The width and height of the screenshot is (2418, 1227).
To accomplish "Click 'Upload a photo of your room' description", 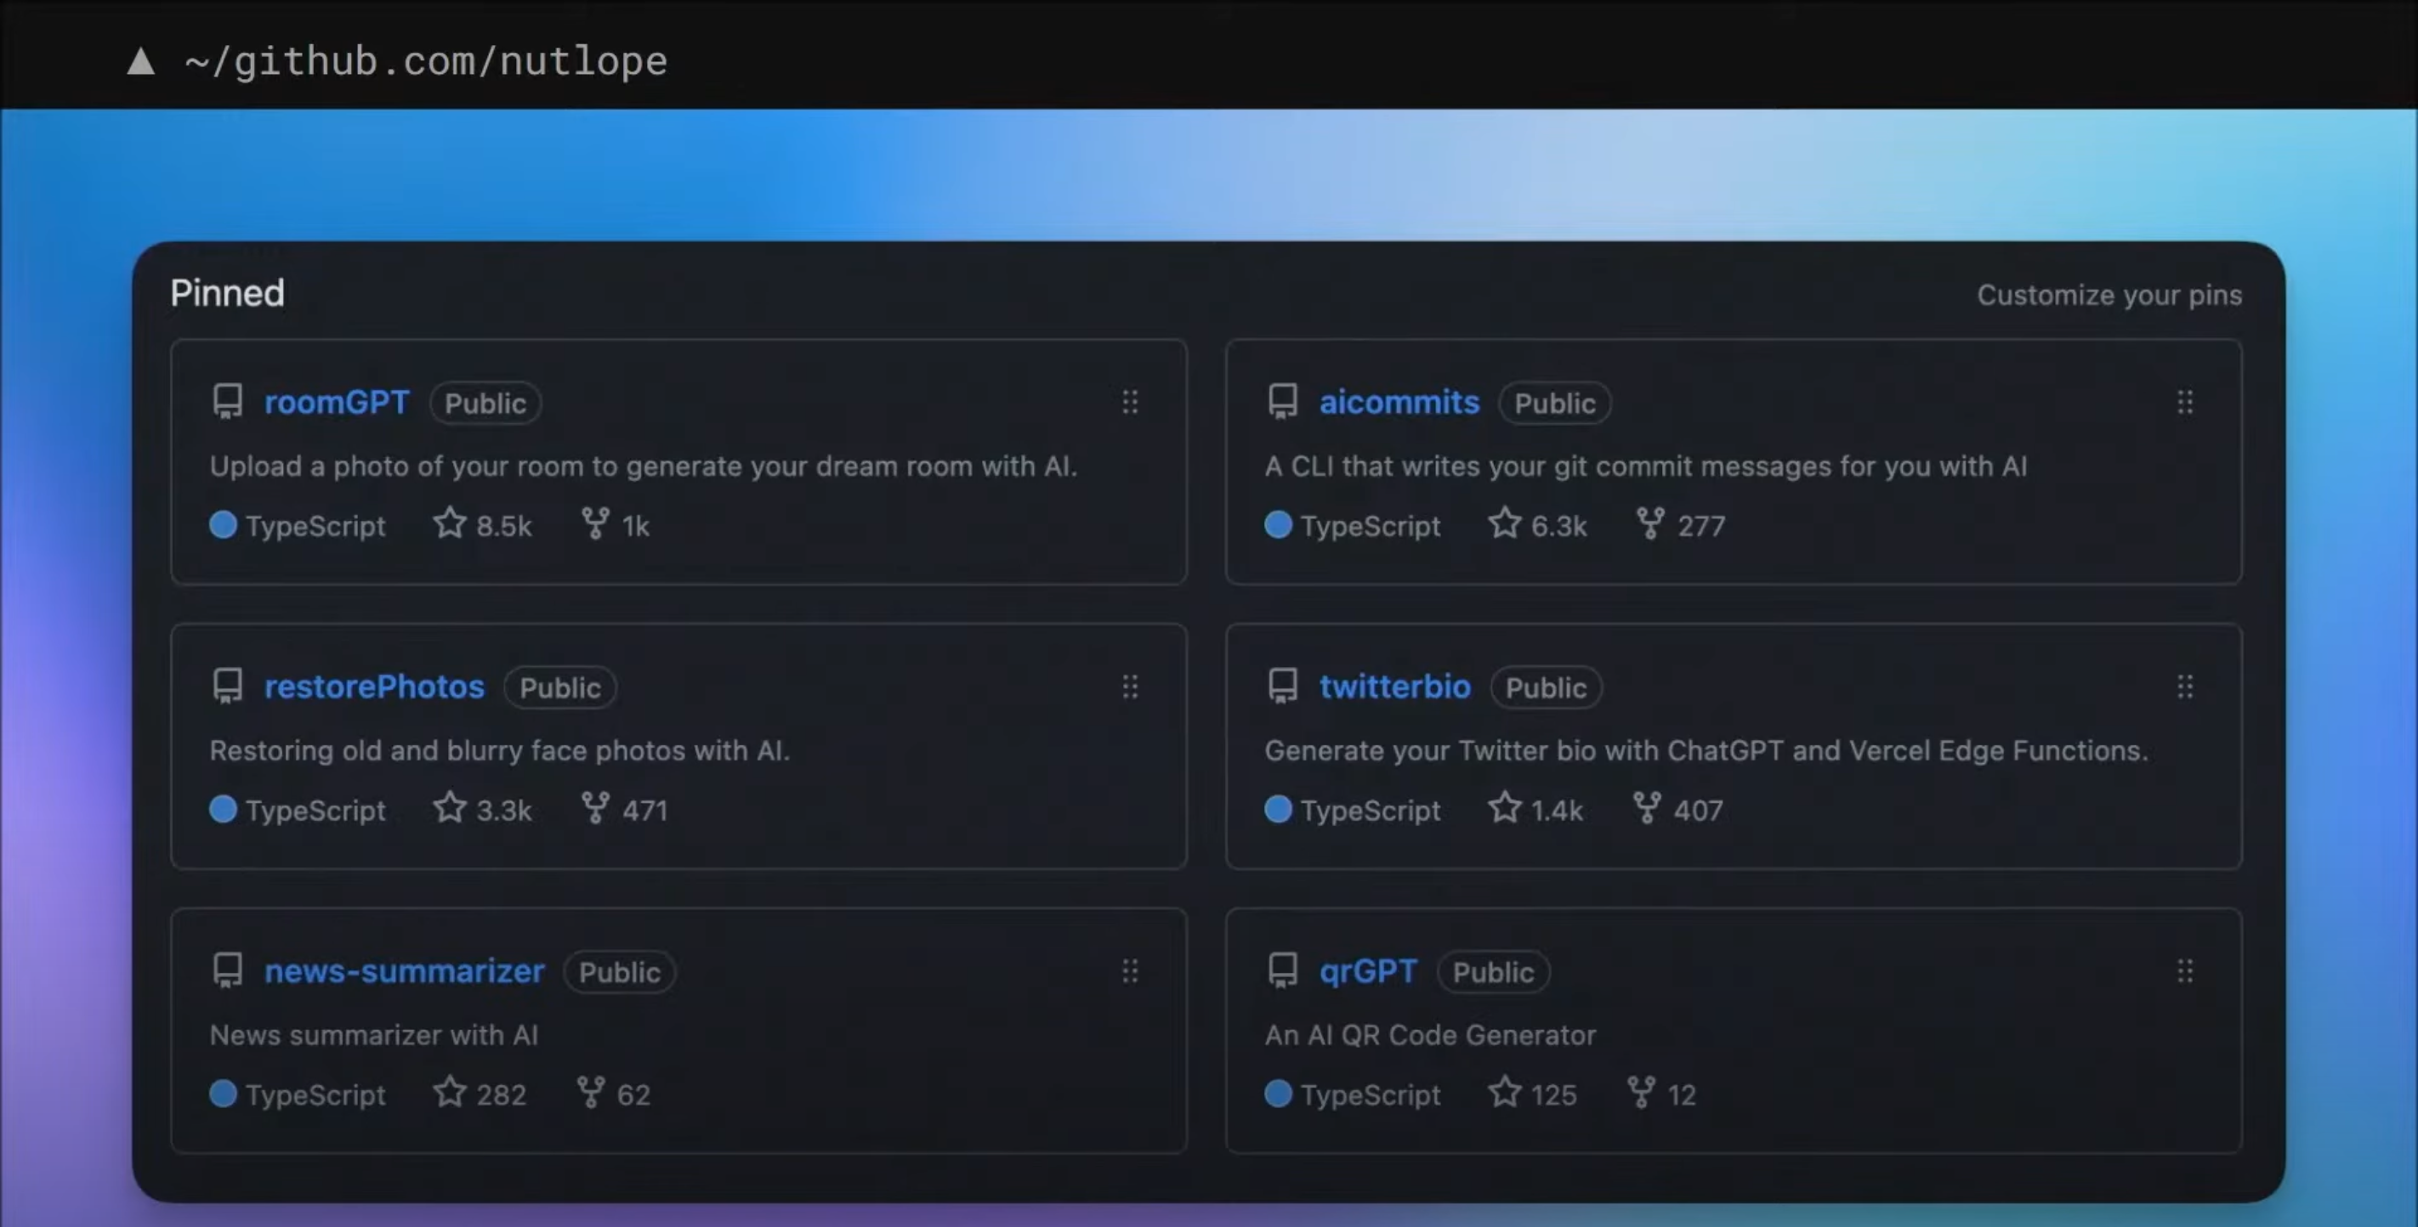I will click(643, 466).
